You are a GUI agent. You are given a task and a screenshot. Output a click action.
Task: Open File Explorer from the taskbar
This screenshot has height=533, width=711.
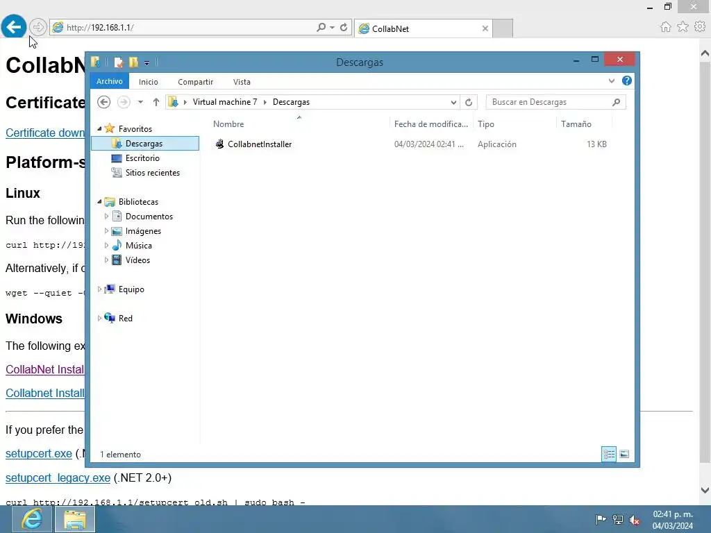(75, 519)
